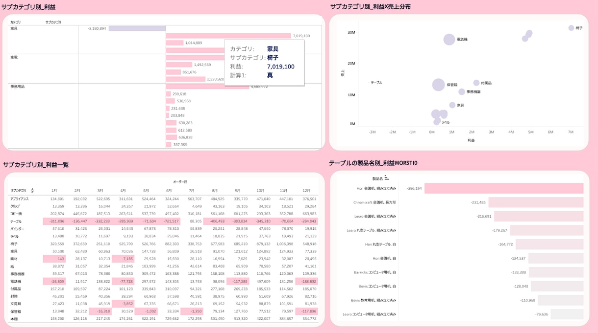
Task: Click the テーブル mark label in scatter plot
Action: (x=376, y=83)
